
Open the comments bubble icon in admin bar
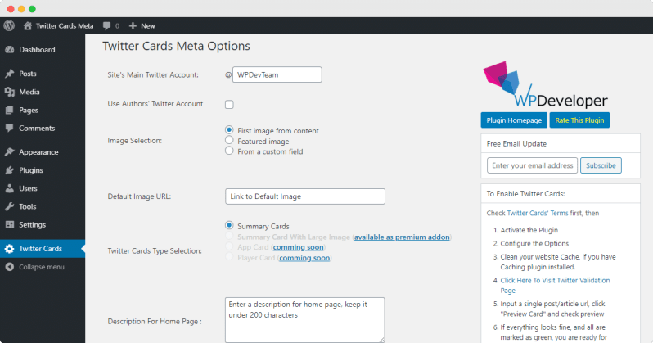click(x=107, y=25)
